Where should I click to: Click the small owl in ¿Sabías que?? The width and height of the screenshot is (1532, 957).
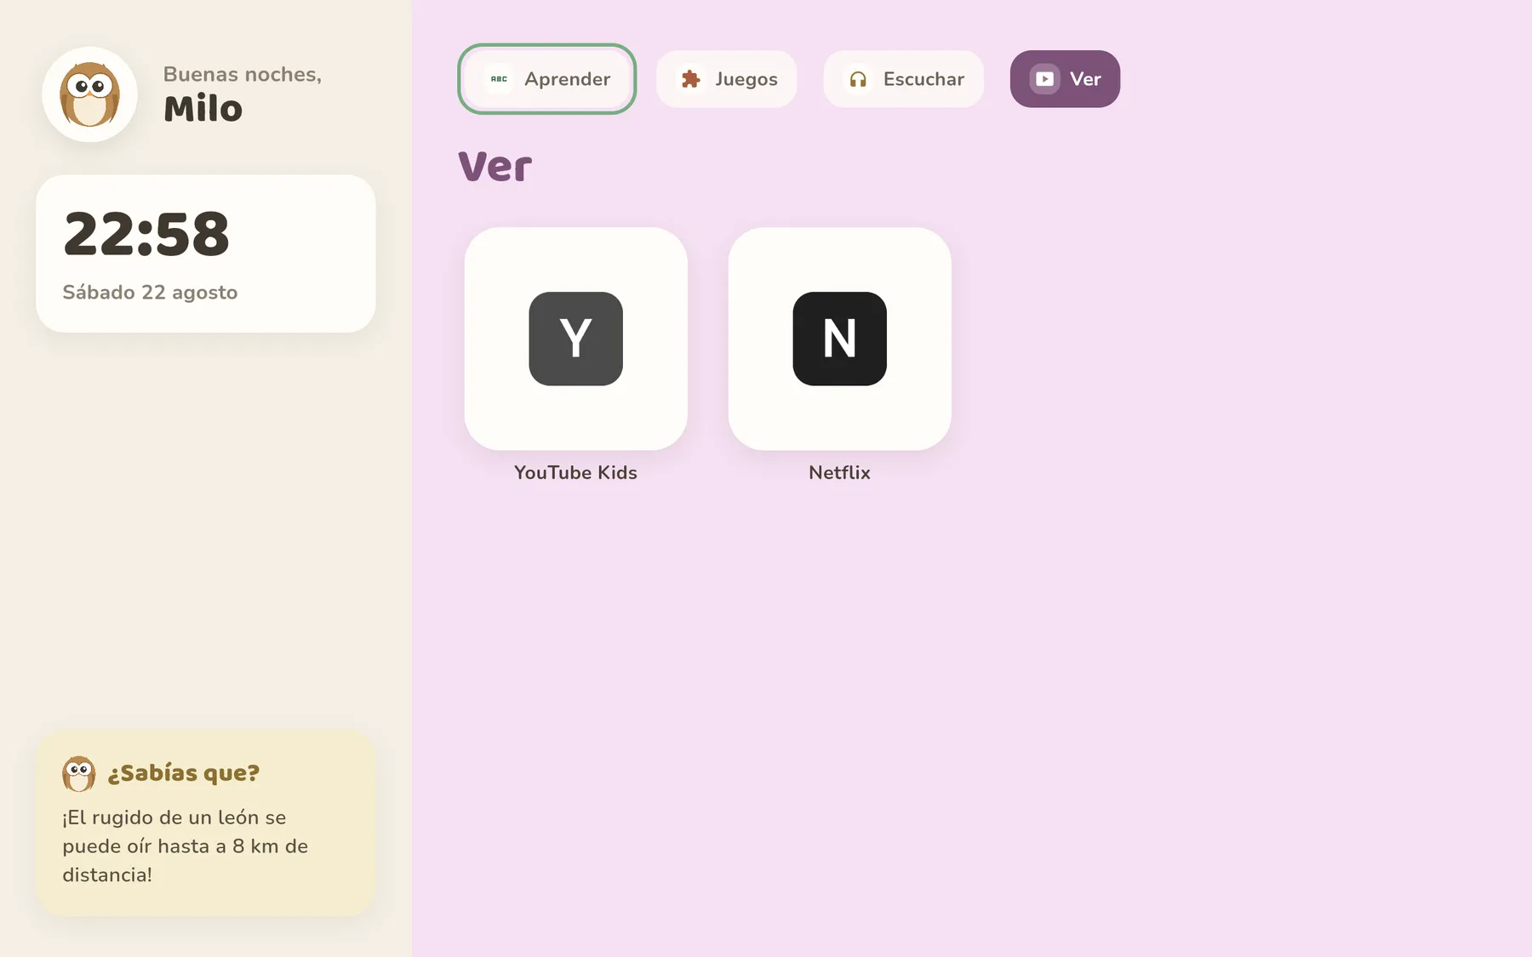coord(78,773)
